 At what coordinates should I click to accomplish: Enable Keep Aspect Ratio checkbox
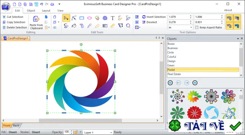197,27
